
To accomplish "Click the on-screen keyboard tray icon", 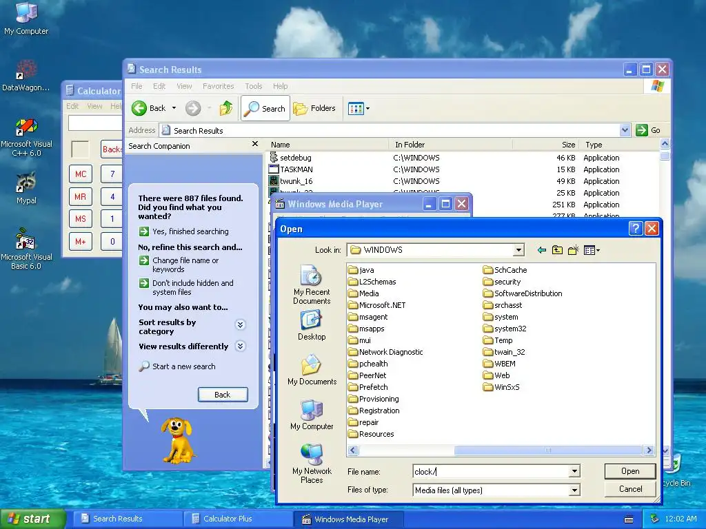I will (x=629, y=519).
